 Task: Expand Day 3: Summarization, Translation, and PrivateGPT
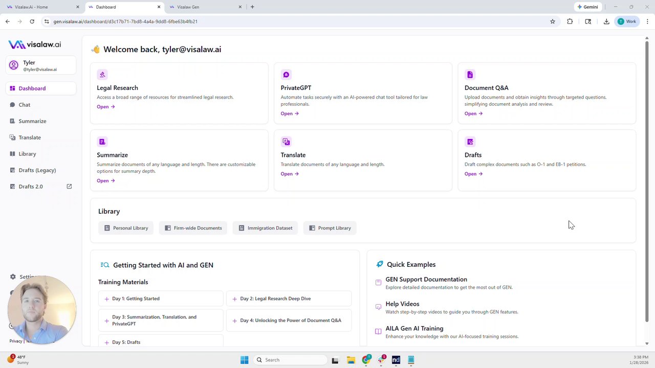(161, 320)
